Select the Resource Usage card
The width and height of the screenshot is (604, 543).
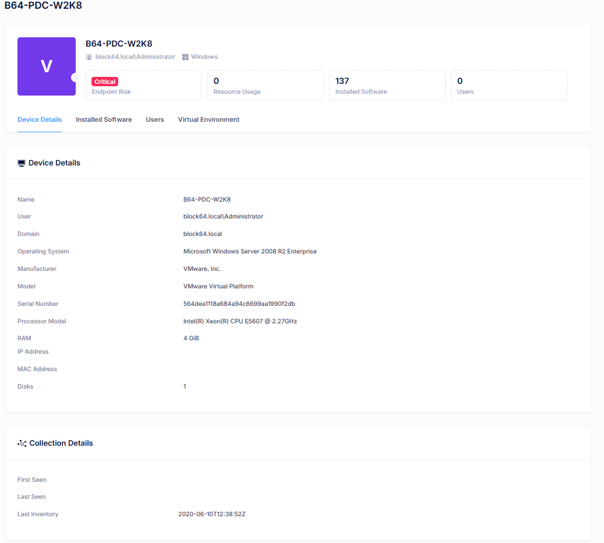pyautogui.click(x=265, y=86)
